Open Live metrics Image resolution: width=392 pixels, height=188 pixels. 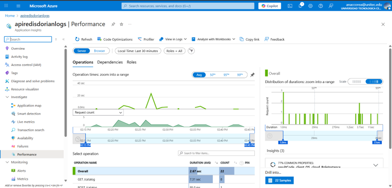[x=26, y=122]
